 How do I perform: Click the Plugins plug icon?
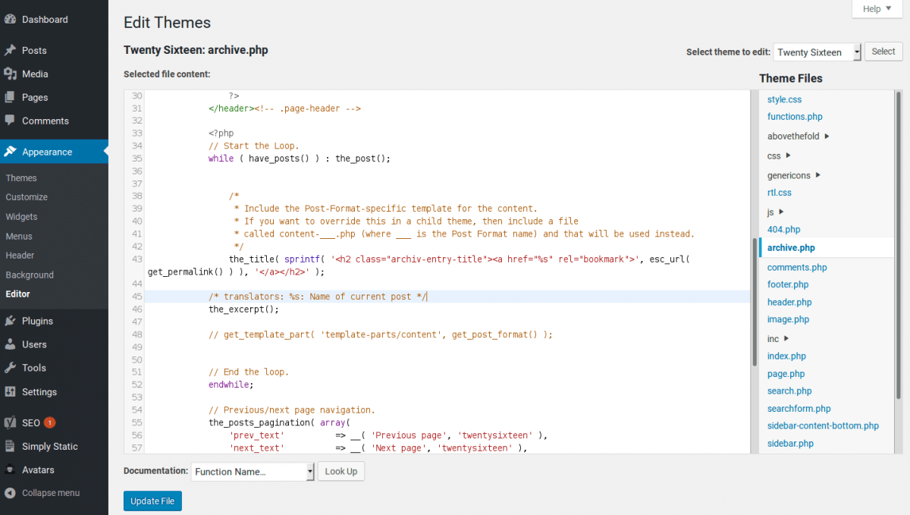[x=11, y=321]
